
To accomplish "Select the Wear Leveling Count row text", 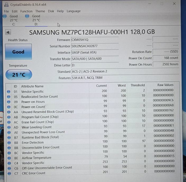I will 37,127.
